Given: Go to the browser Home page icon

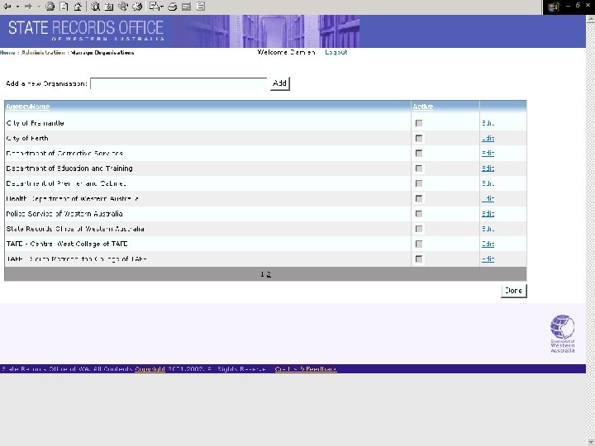Looking at the screenshot, I should pos(78,7).
